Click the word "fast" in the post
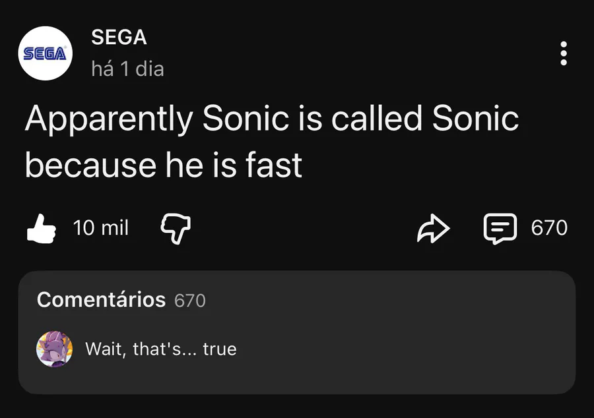Viewport: 594px width, 418px height. (x=274, y=165)
